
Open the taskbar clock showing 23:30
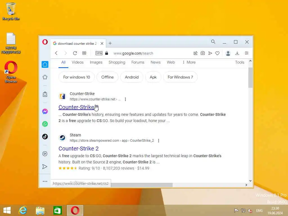pos(275,211)
